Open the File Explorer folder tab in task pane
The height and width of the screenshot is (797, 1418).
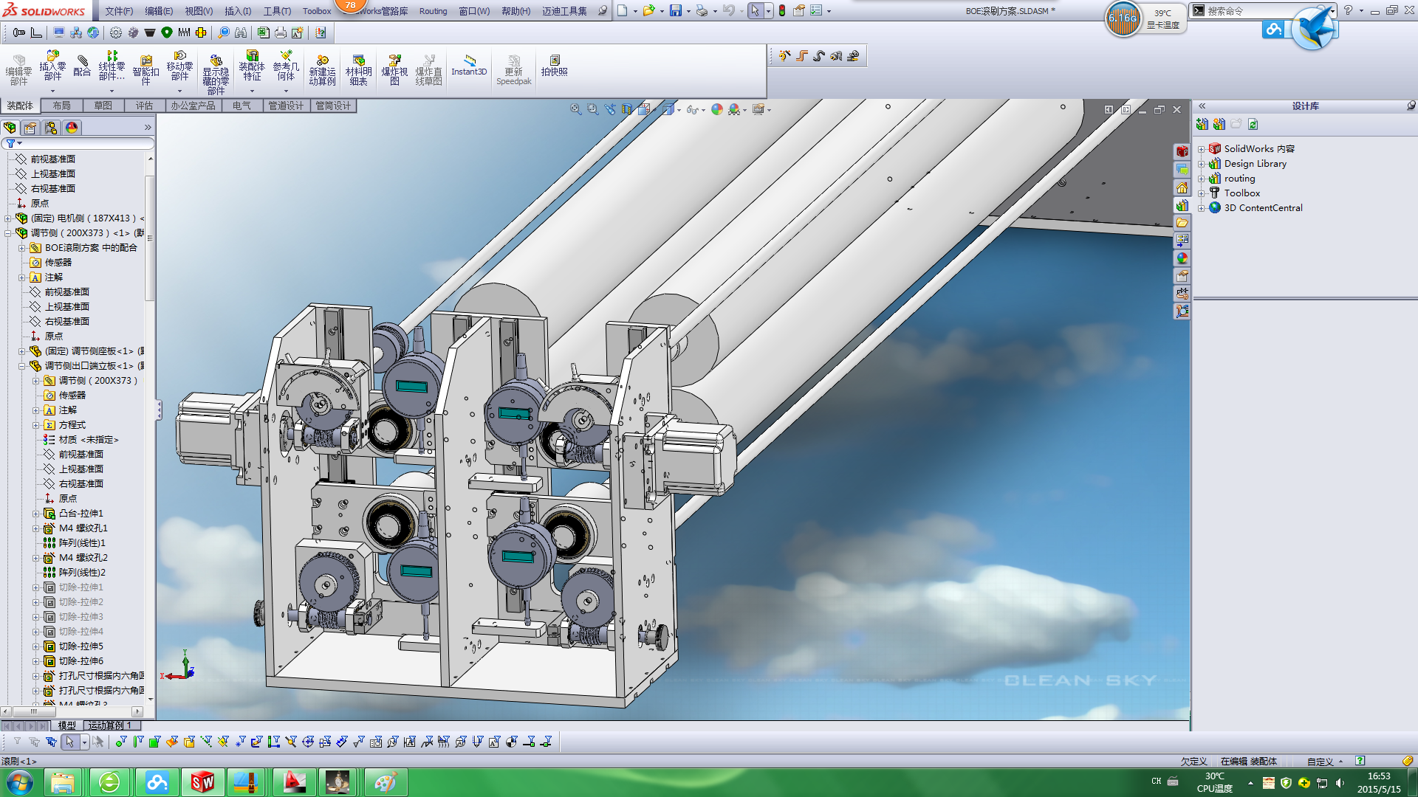click(x=1182, y=223)
